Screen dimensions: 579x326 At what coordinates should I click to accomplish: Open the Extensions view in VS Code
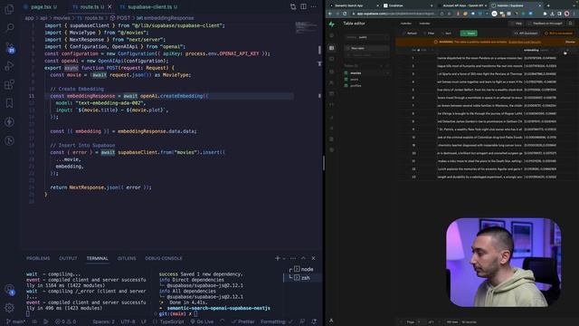pos(9,84)
